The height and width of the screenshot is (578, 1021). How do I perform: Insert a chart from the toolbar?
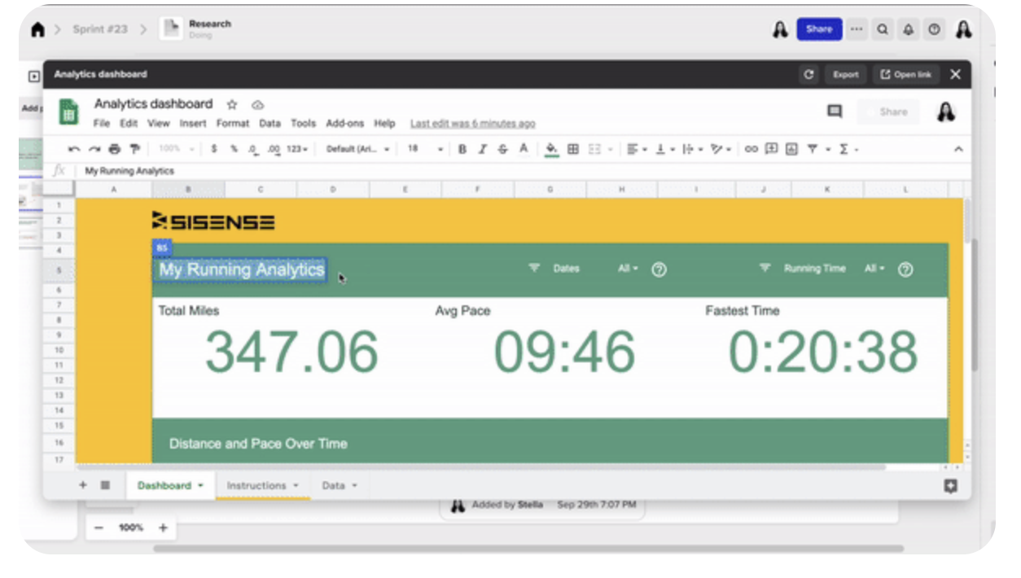coord(791,149)
